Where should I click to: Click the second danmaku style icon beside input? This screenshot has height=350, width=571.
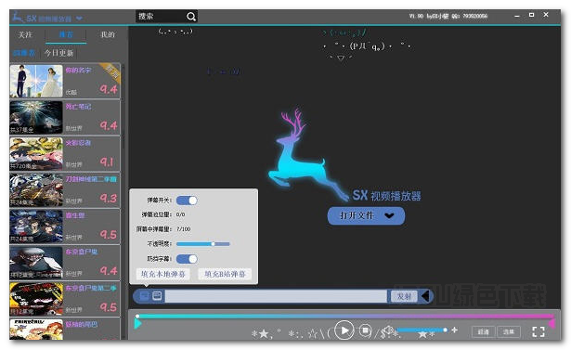[x=157, y=295]
